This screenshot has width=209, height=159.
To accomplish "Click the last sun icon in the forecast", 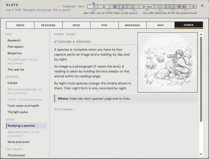I will 193,7.
